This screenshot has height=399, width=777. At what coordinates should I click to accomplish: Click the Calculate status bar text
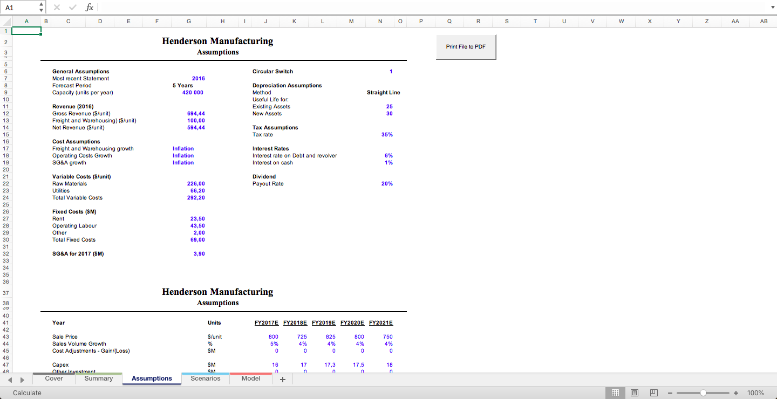click(27, 393)
